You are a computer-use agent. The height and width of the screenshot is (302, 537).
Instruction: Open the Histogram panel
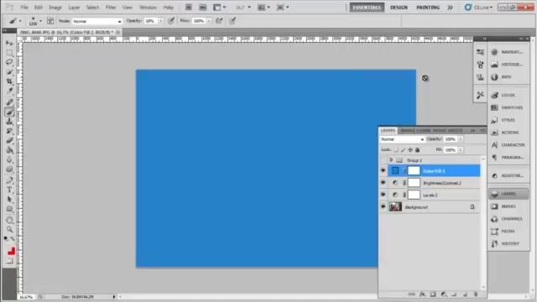508,65
